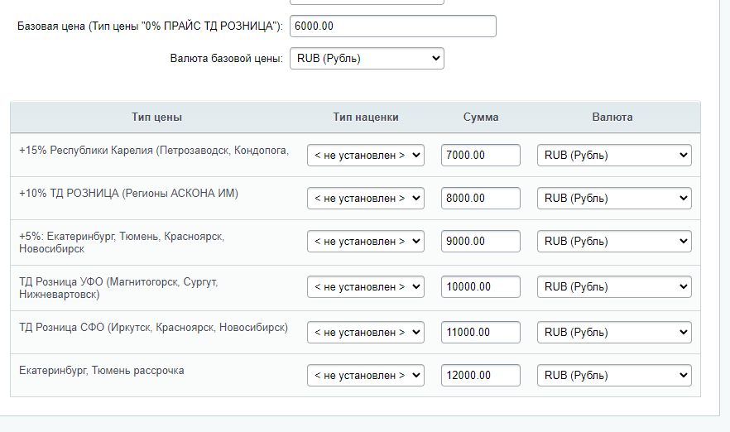Screen dimensions: 730x432
Task: Click the 10000.00 sum field
Action: click(x=480, y=287)
